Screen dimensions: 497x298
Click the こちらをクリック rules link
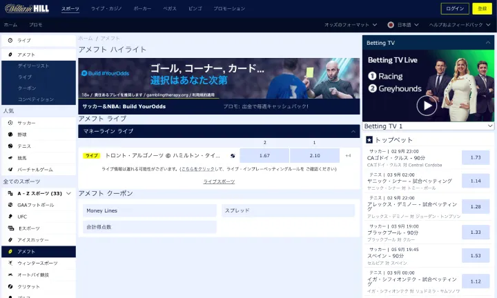point(198,169)
